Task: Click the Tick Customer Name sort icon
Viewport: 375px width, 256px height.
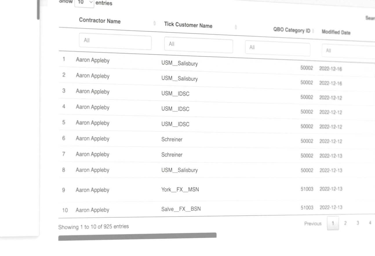Action: tap(236, 27)
